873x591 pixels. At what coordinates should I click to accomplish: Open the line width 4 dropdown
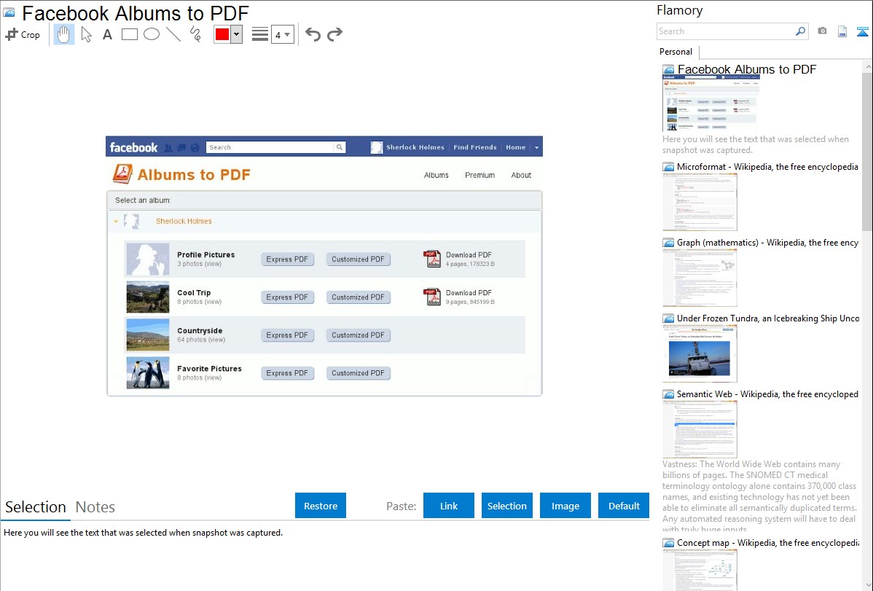point(282,34)
